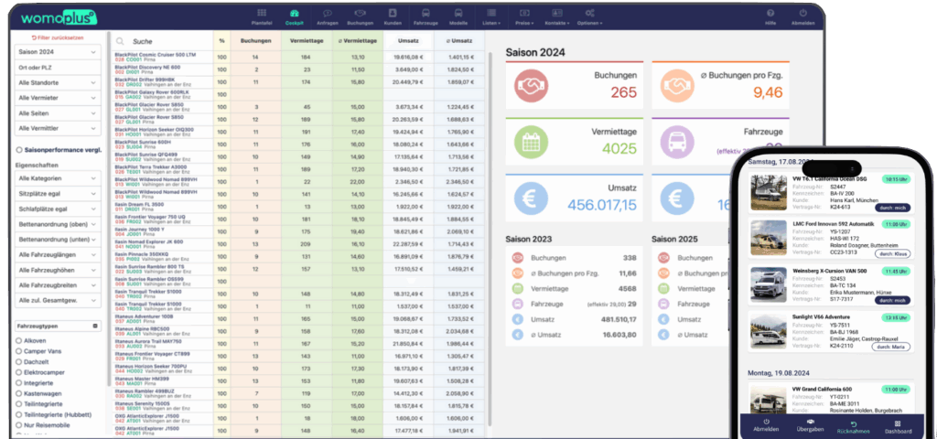The image size is (937, 439).
Task: Click blue euro icon on Umsatz card
Action: coord(532,200)
